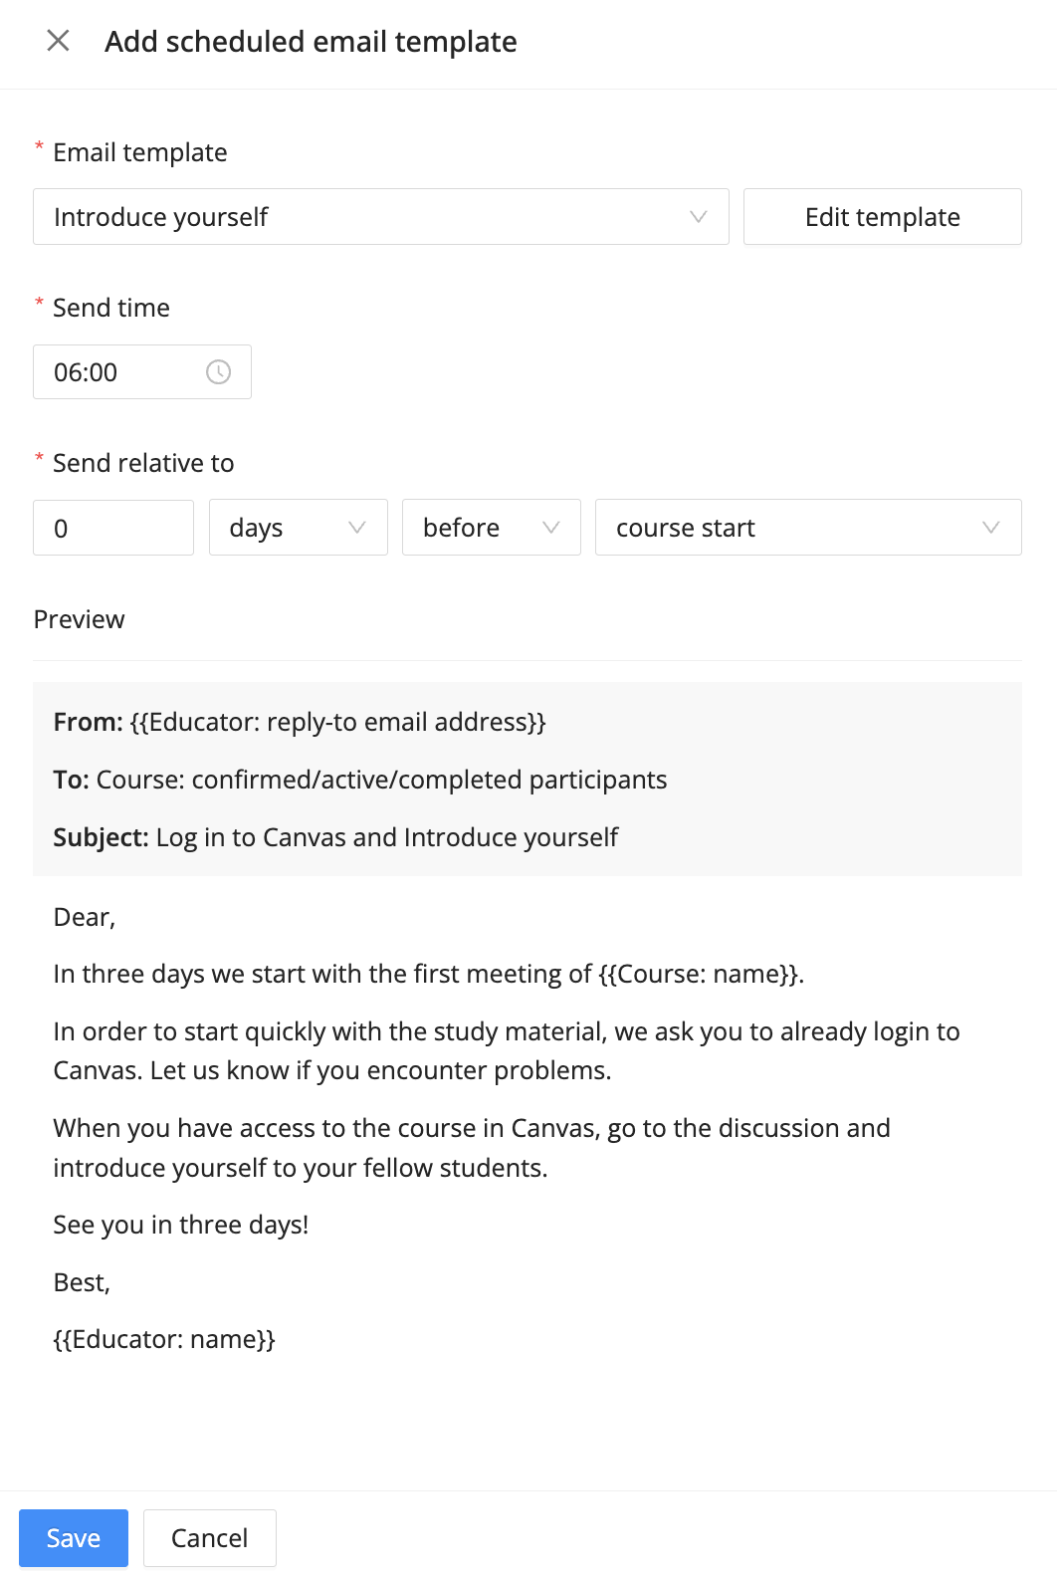
Task: Click the Educator name signature placeholder
Action: coord(164,1339)
